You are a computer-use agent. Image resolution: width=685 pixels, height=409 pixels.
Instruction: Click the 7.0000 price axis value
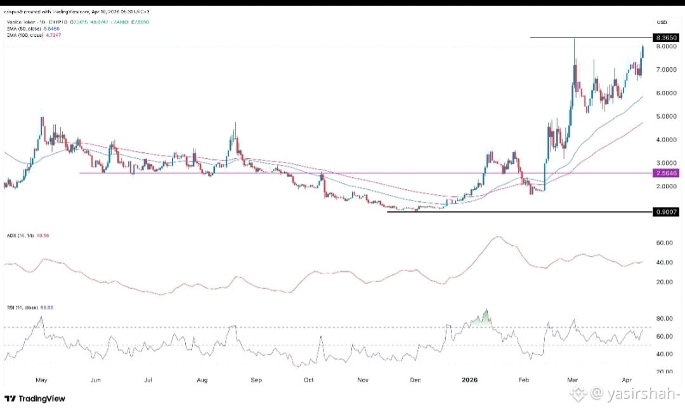(x=666, y=70)
